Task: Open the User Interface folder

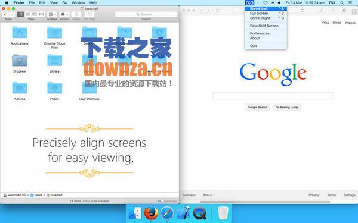Action: coord(89,88)
